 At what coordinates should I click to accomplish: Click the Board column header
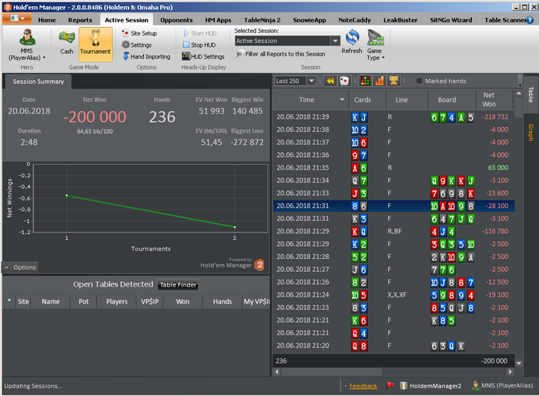point(447,100)
